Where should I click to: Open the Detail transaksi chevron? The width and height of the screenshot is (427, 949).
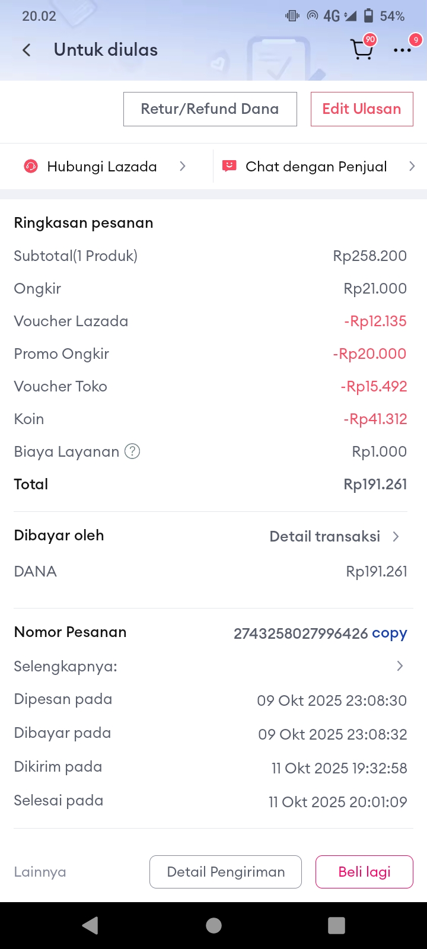click(x=396, y=536)
